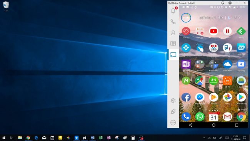Open Google Maps on the phone
Viewport: 250px width, 141px height.
pyautogui.click(x=200, y=81)
